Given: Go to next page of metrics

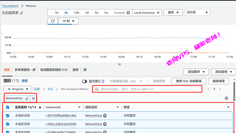Looking at the screenshot, I should tap(220, 89).
